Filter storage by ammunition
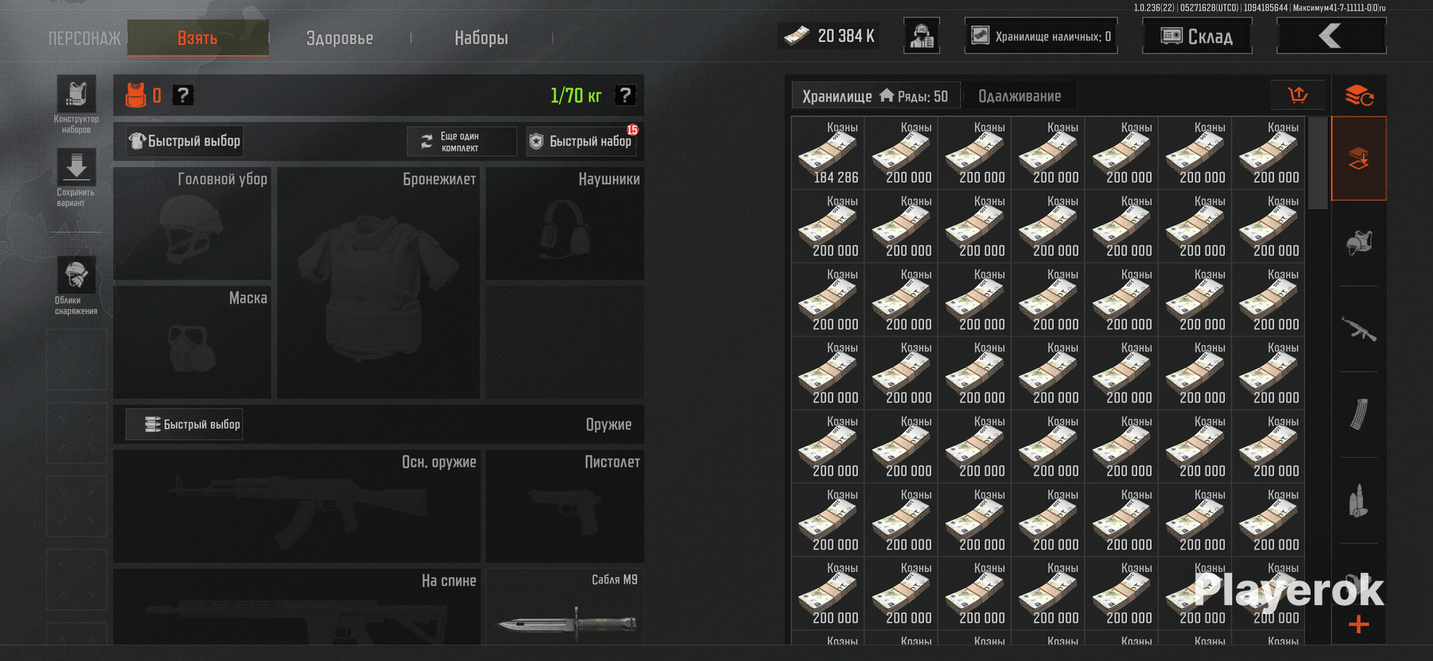The width and height of the screenshot is (1433, 661). 1359,500
